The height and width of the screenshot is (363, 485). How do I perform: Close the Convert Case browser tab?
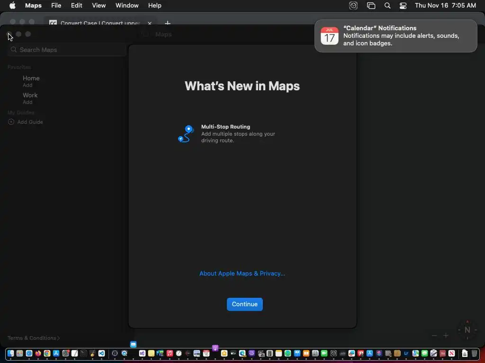point(150,23)
